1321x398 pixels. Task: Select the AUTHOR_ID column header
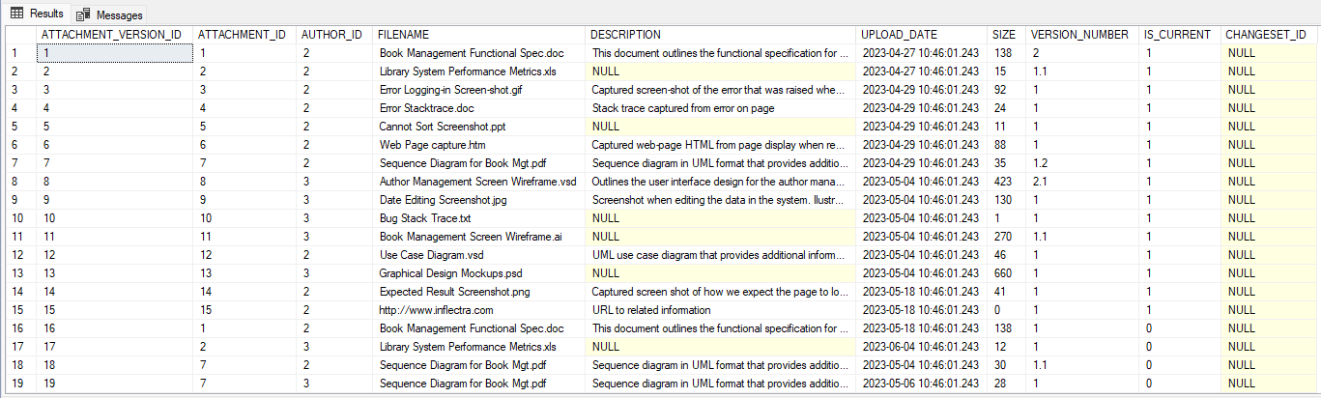pyautogui.click(x=332, y=35)
